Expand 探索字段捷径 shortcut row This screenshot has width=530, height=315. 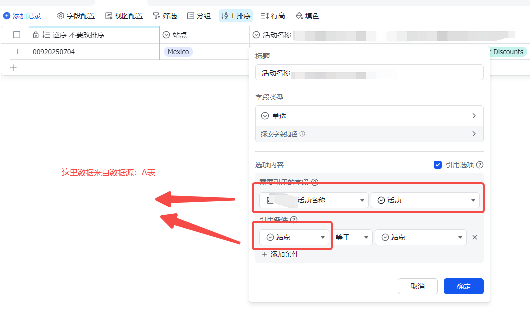(x=369, y=134)
